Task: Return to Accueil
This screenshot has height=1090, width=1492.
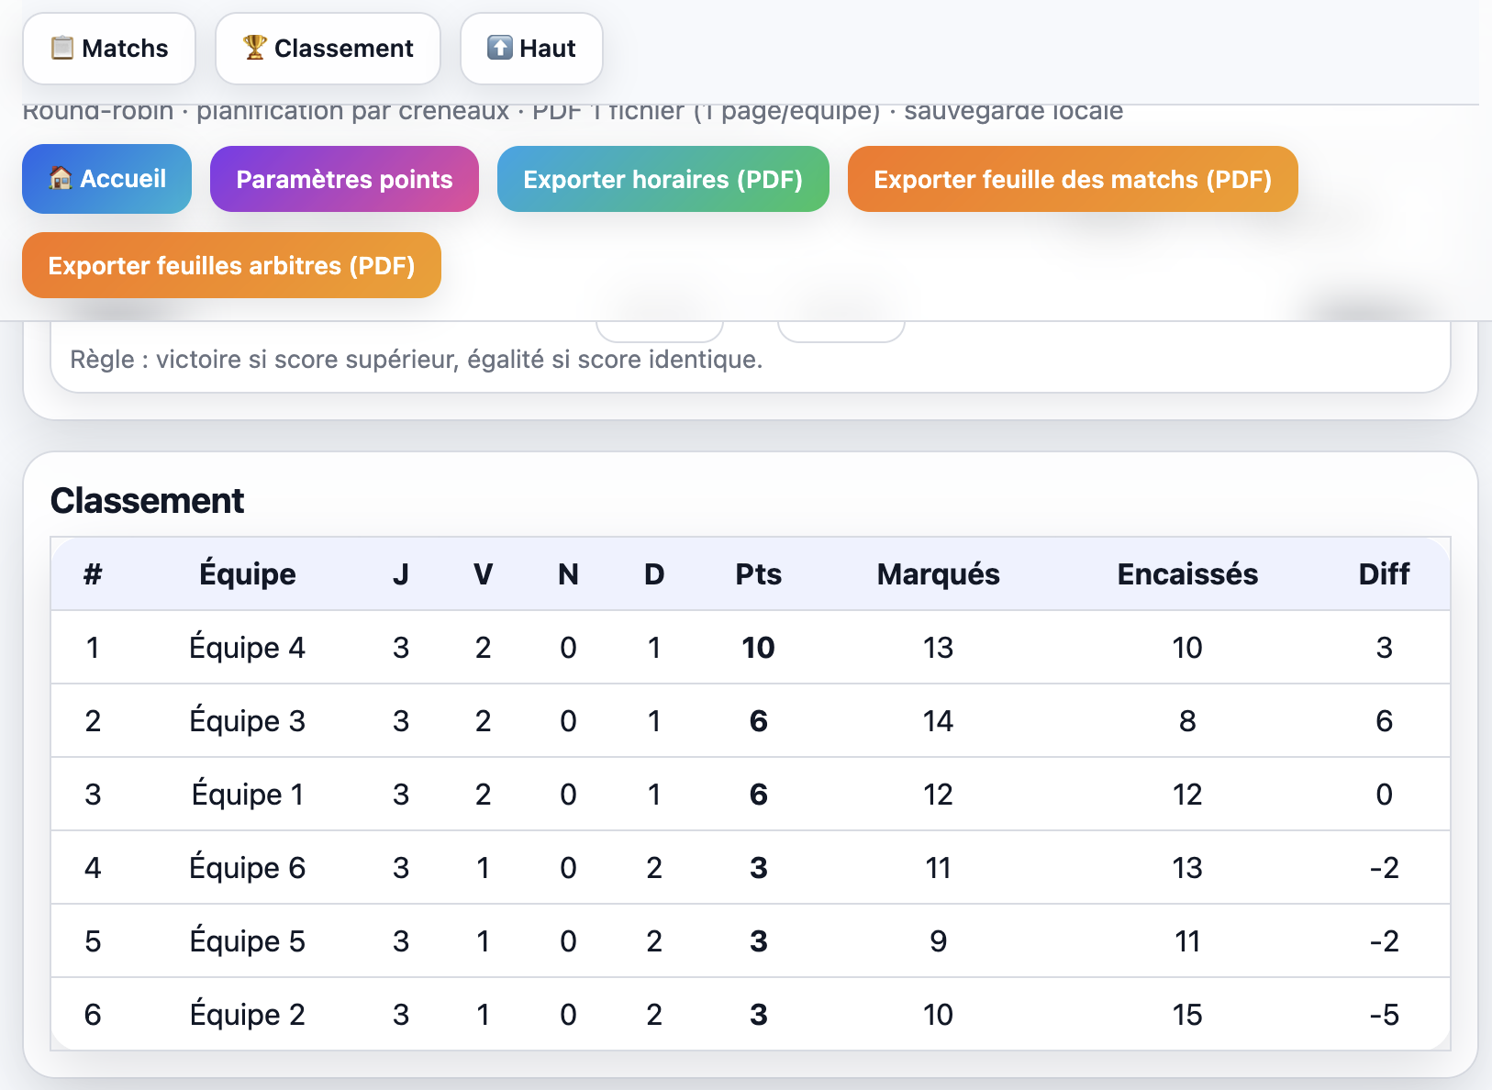Action: [106, 179]
